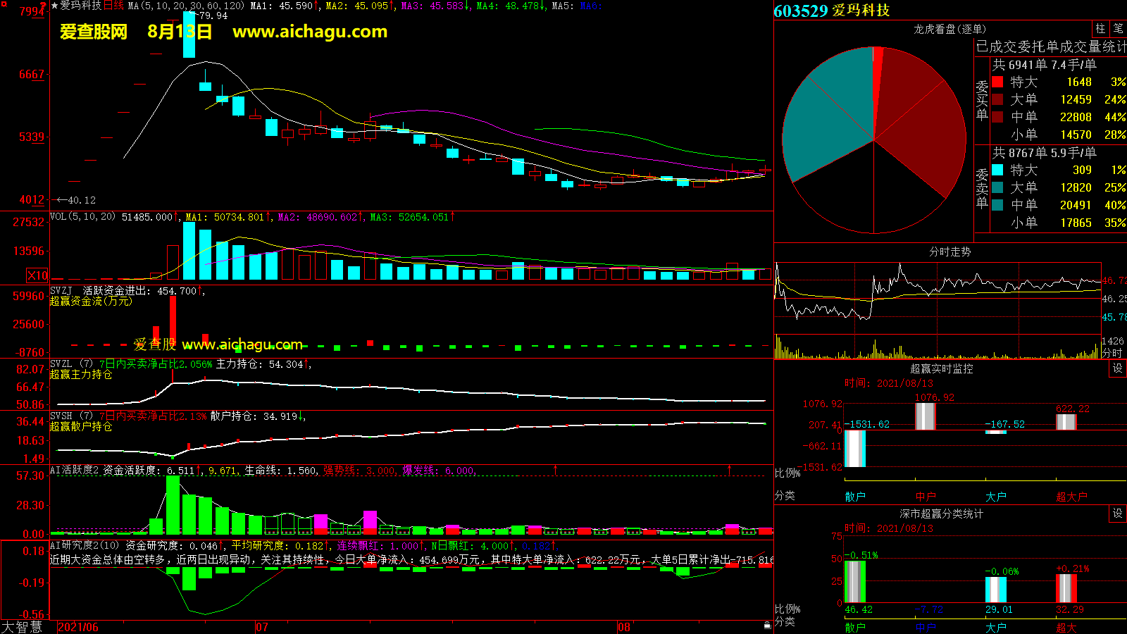Click the bright red 特大 buy order swatch
The width and height of the screenshot is (1127, 634).
point(997,82)
